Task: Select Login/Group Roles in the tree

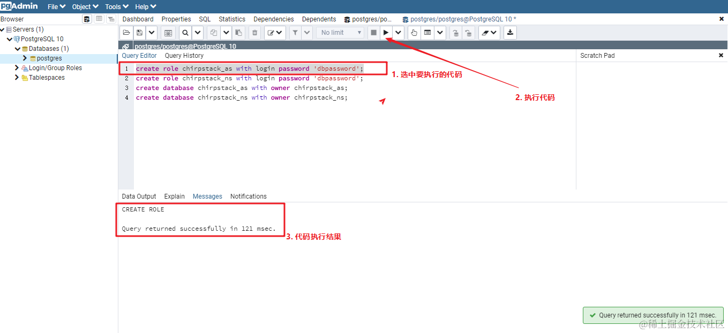Action: [x=55, y=68]
